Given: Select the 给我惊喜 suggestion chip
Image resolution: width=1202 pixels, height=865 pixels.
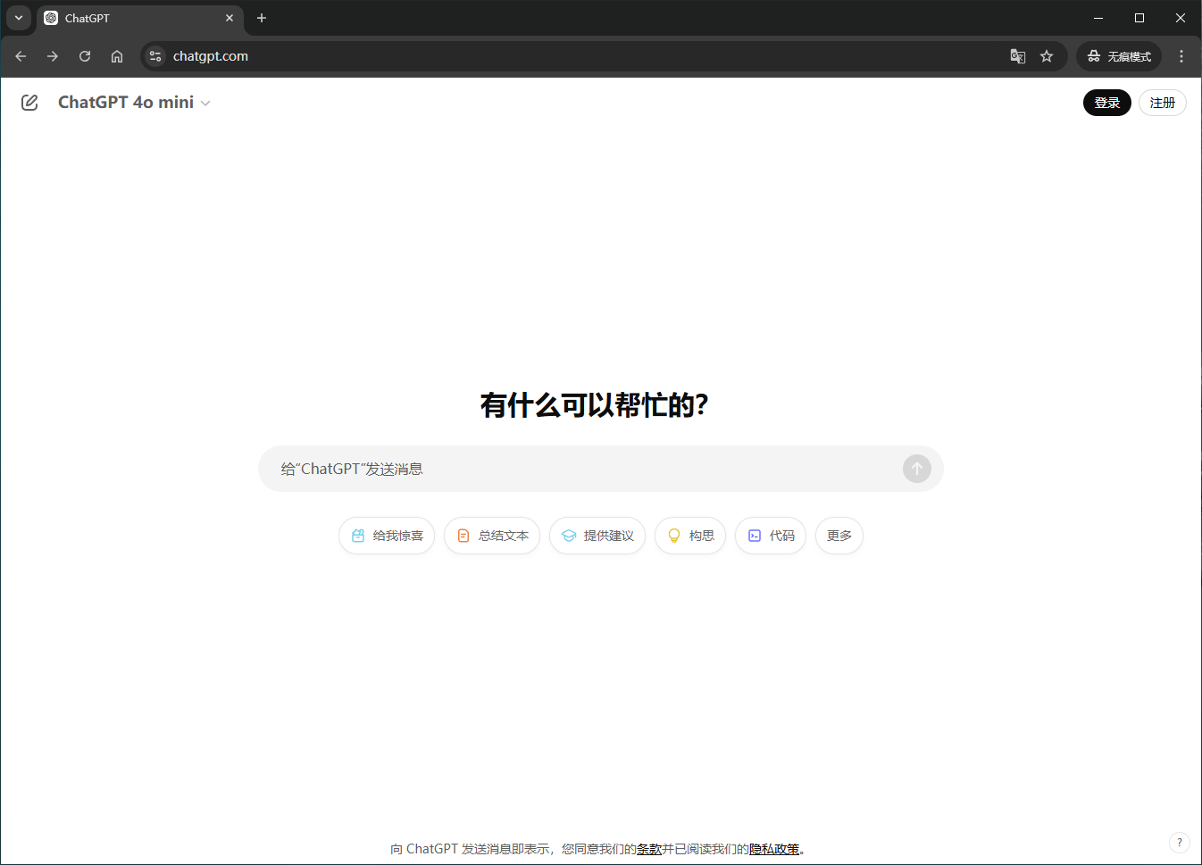Looking at the screenshot, I should 387,536.
